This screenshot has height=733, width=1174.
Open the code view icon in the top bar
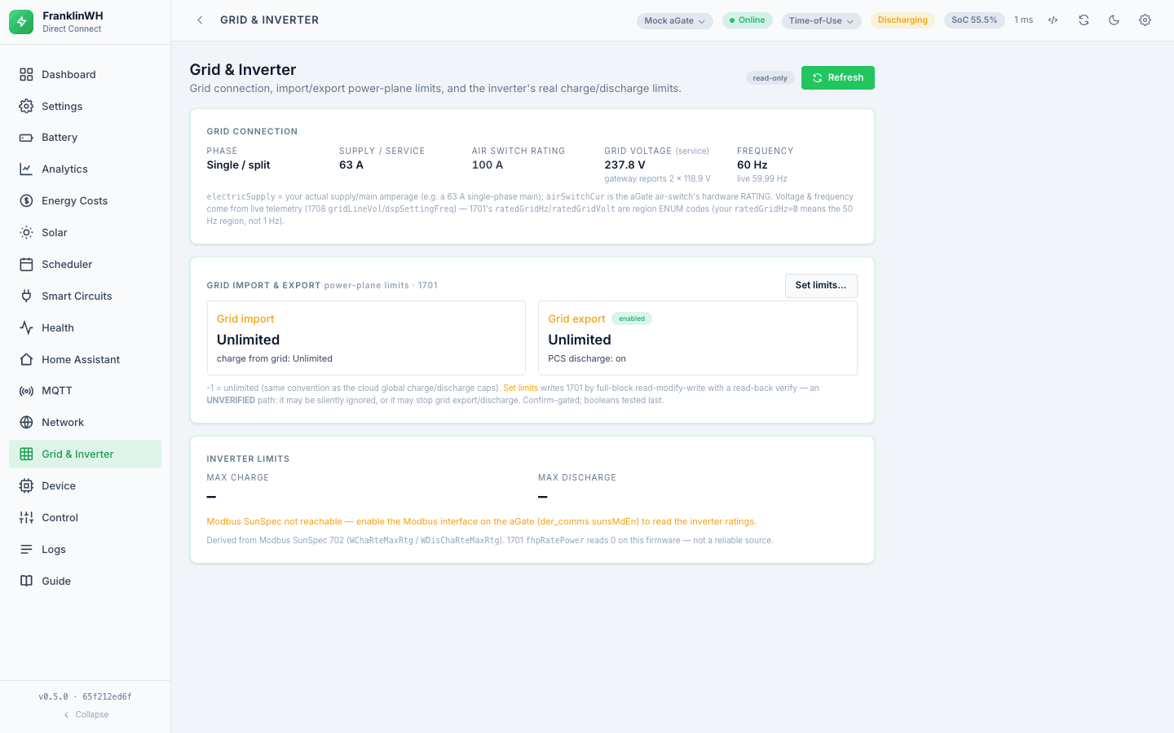1053,20
